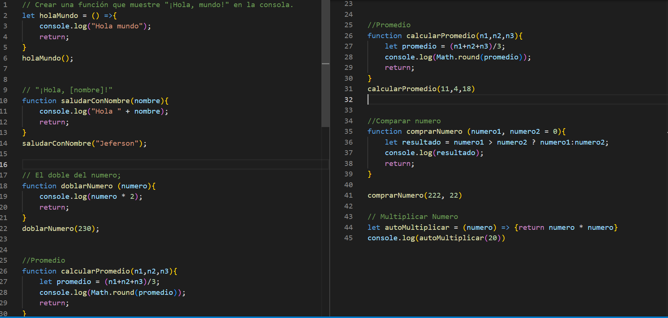Click the calcularPromedio(11,4,18) call
The height and width of the screenshot is (318, 668).
(x=421, y=89)
